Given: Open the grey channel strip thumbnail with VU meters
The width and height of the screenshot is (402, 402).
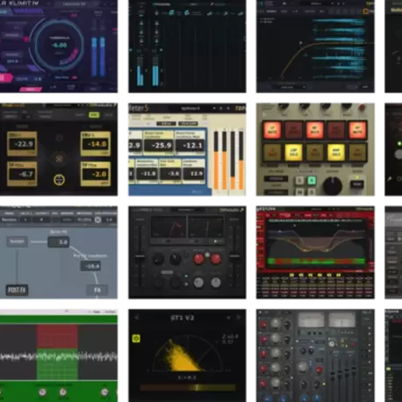Looking at the screenshot, I should (315, 355).
